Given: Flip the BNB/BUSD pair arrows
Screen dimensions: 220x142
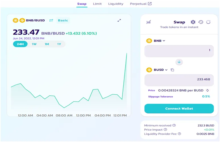Looking at the screenshot, I should (51, 21).
